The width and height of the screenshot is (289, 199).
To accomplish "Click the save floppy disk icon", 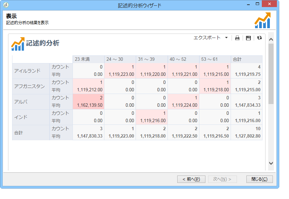I will [x=248, y=38].
